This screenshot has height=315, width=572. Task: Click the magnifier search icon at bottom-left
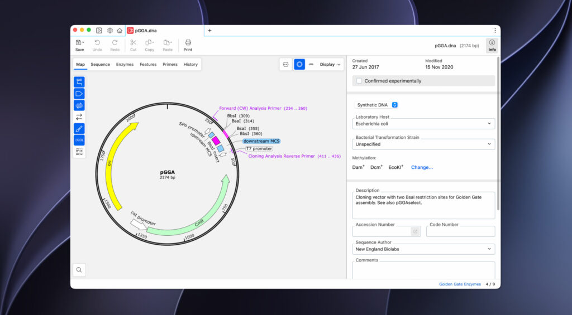point(79,270)
